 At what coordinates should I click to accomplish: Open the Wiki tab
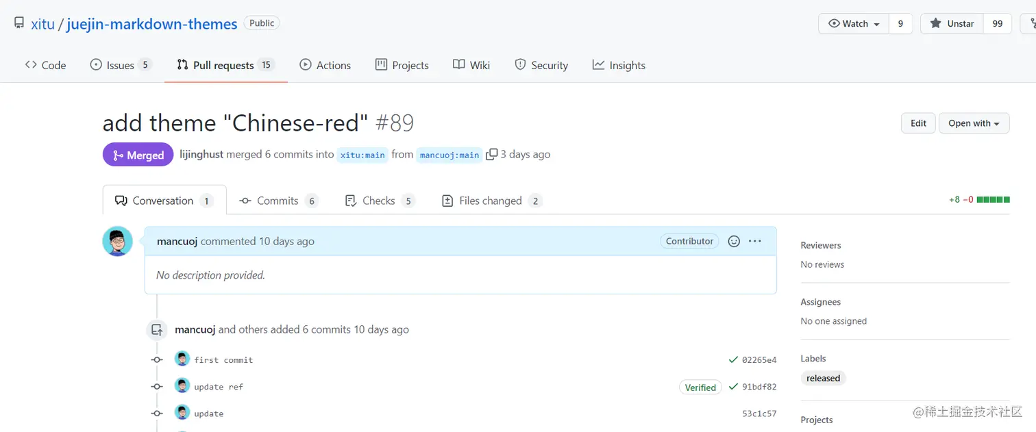tap(471, 65)
